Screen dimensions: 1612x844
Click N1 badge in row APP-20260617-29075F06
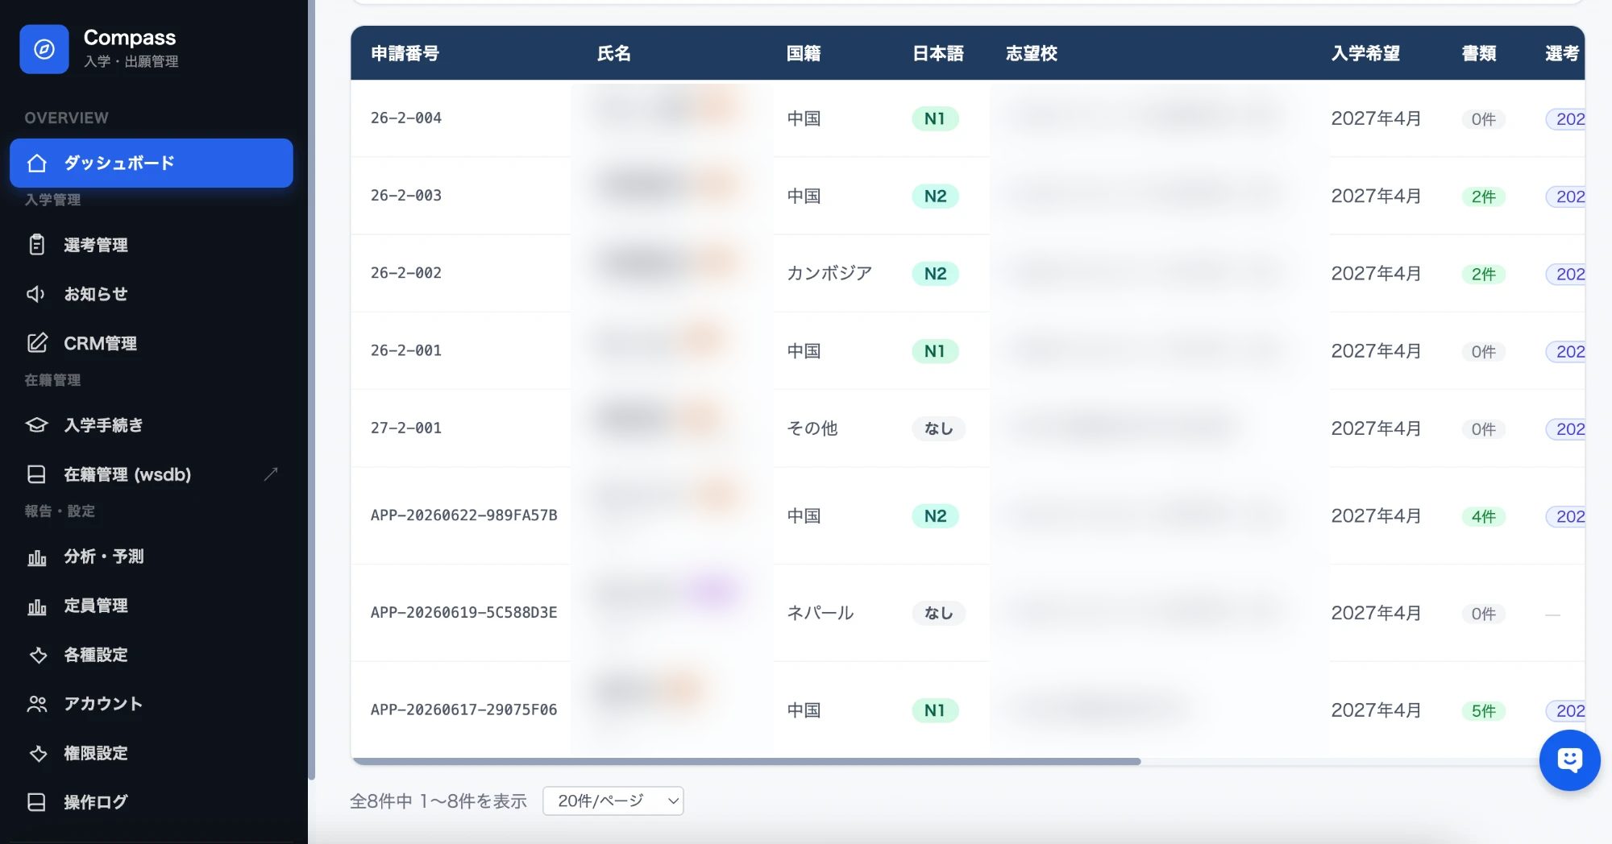click(x=935, y=710)
